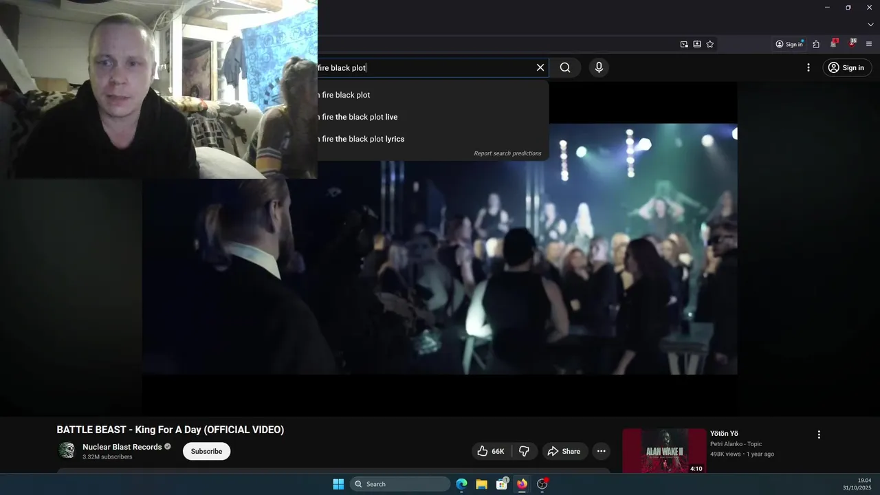
Task: Open Microsoft Store from taskbar
Action: (502, 484)
